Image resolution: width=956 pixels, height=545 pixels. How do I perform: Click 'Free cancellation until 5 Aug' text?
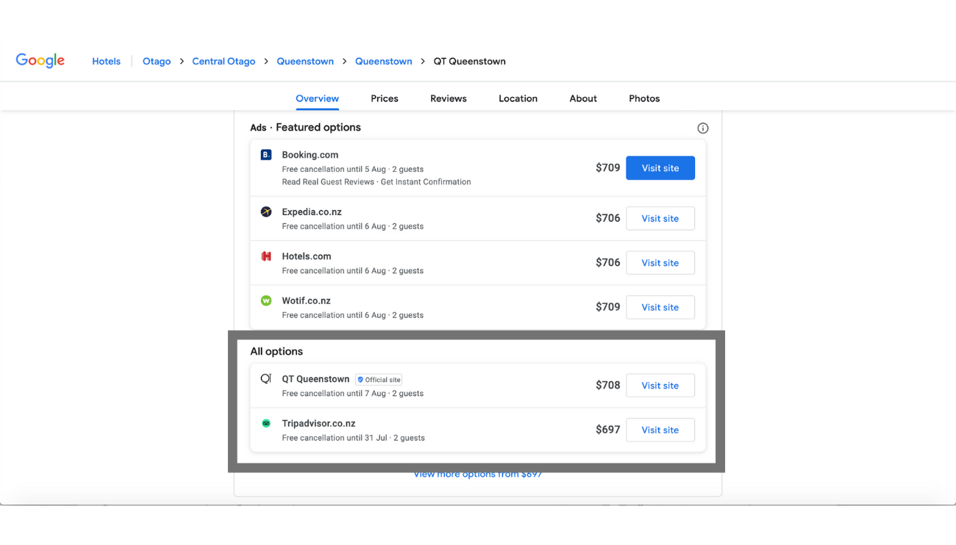pyautogui.click(x=333, y=169)
